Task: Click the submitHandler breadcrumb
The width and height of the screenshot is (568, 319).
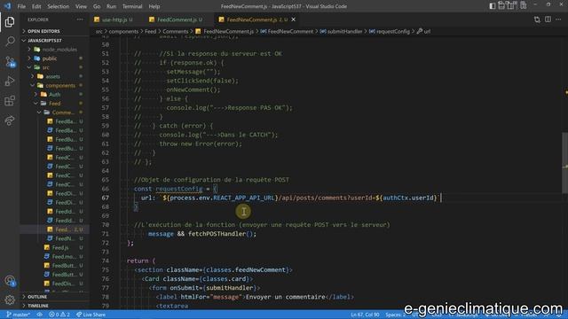Action: coord(341,32)
